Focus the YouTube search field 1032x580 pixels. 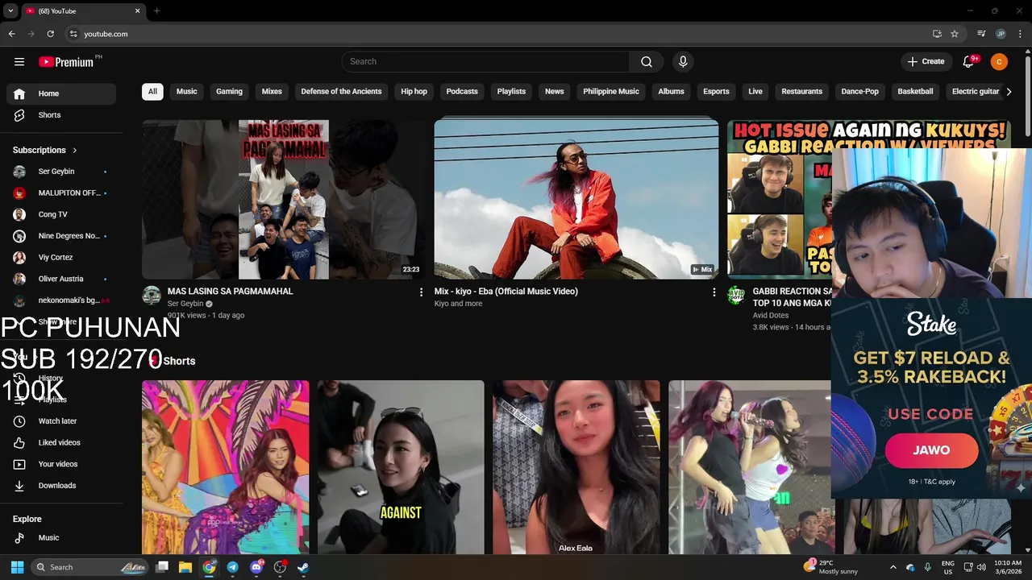(485, 62)
